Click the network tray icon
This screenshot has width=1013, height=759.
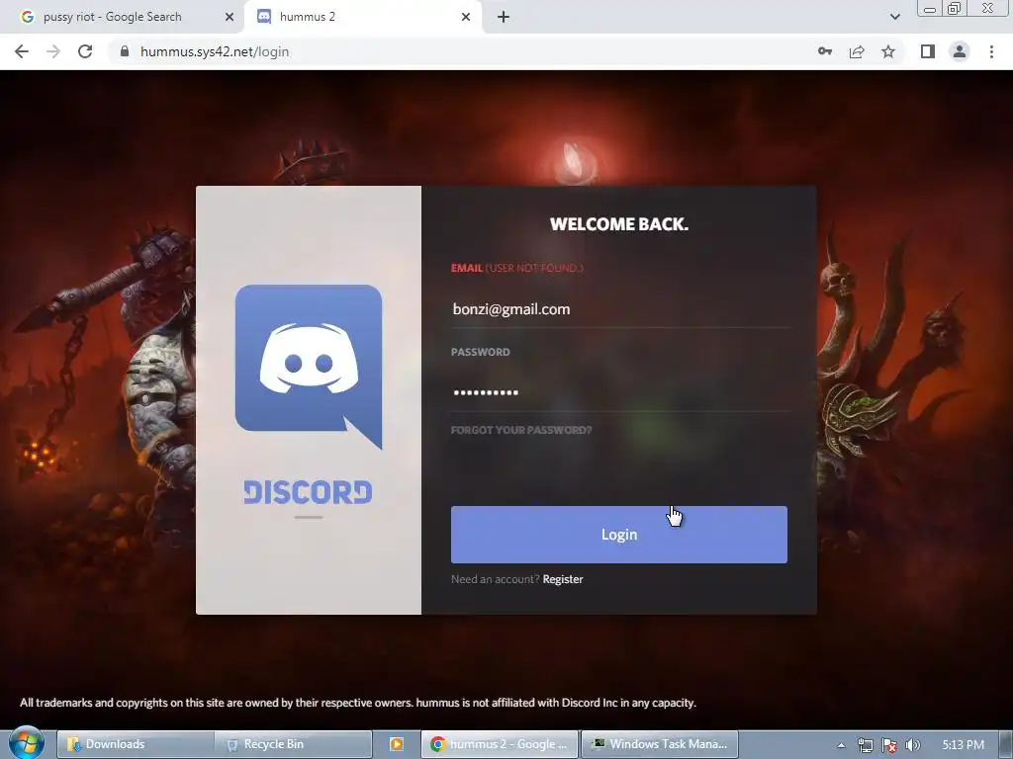[x=865, y=745]
